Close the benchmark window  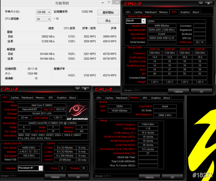[117, 2]
